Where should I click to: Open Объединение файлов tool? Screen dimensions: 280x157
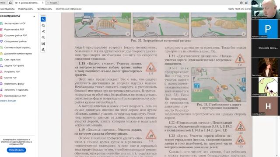pyautogui.click(x=15, y=41)
